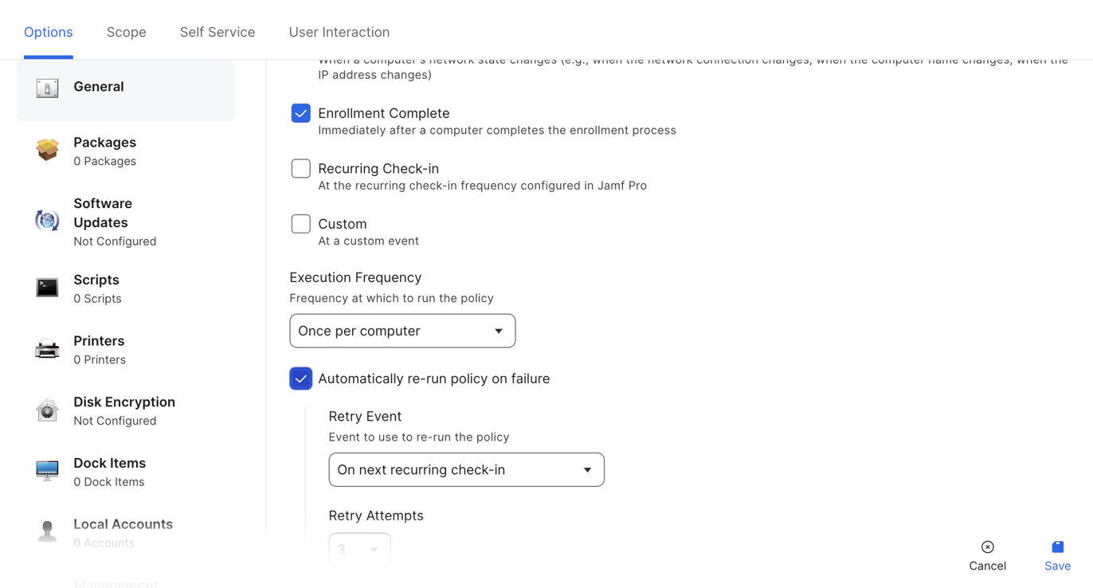Open the General payload icon
This screenshot has width=1093, height=588.
point(47,88)
